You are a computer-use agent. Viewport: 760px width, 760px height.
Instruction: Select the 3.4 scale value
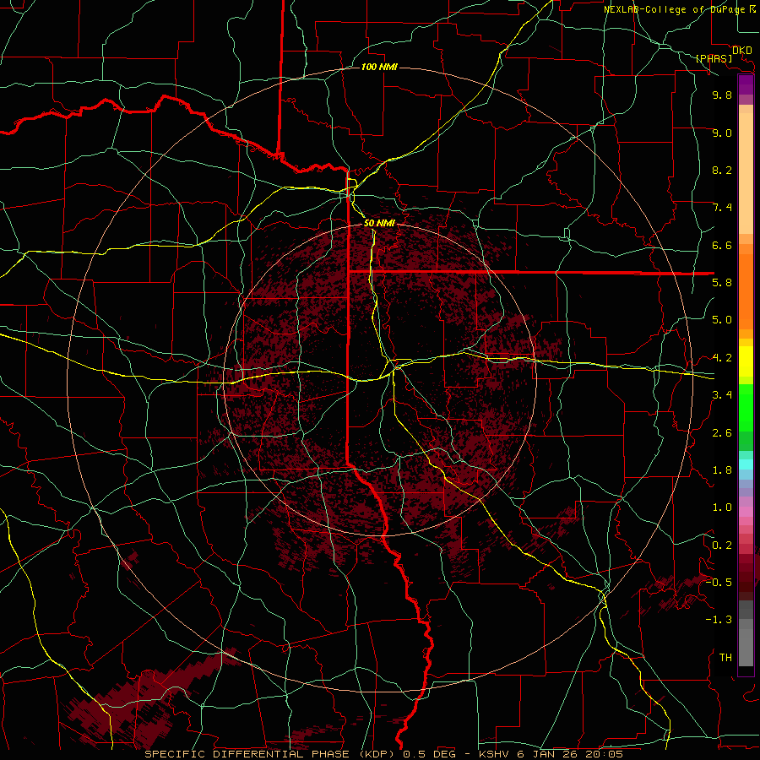click(722, 395)
